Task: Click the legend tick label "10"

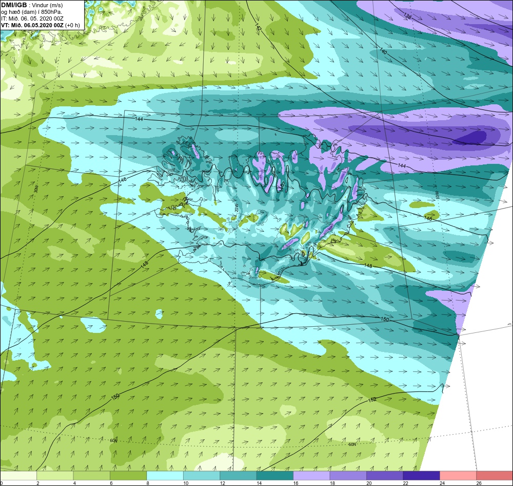Action: [186, 483]
